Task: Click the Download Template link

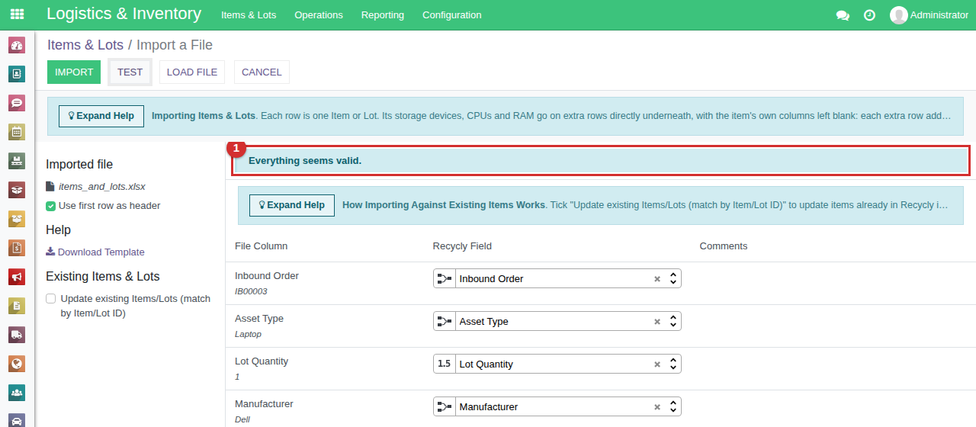Action: pyautogui.click(x=95, y=252)
